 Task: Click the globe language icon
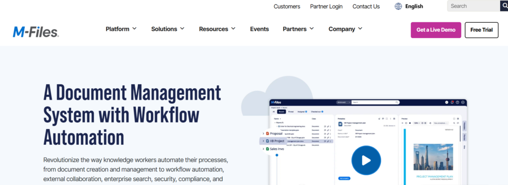398,6
